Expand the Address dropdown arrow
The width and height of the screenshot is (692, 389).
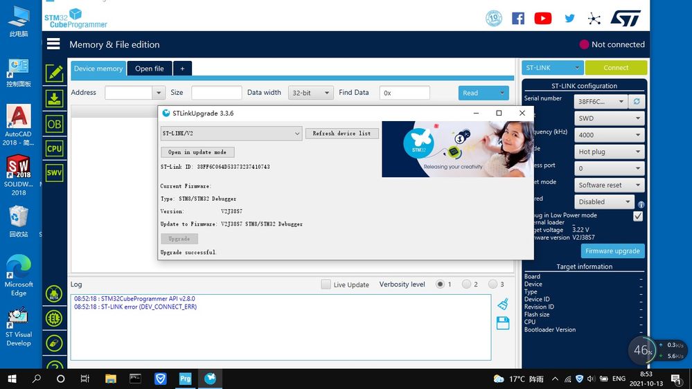[x=159, y=93]
